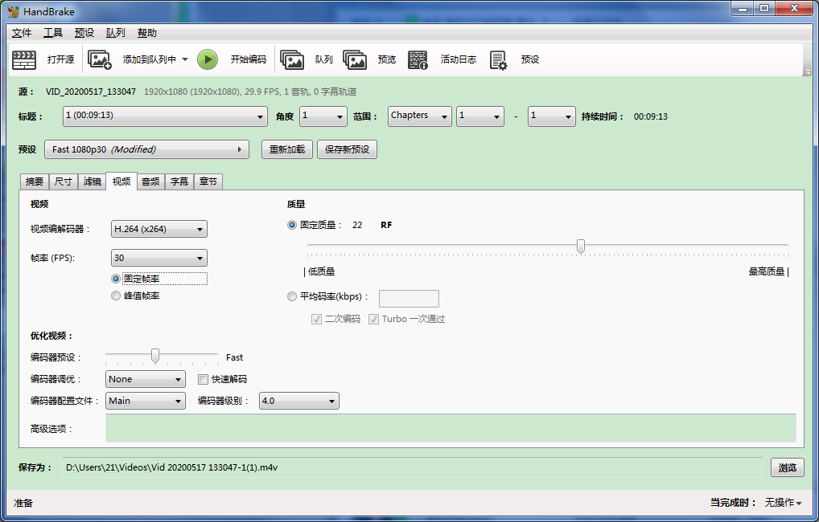This screenshot has width=819, height=522.
Task: Click the Preview images icon
Action: (x=355, y=59)
